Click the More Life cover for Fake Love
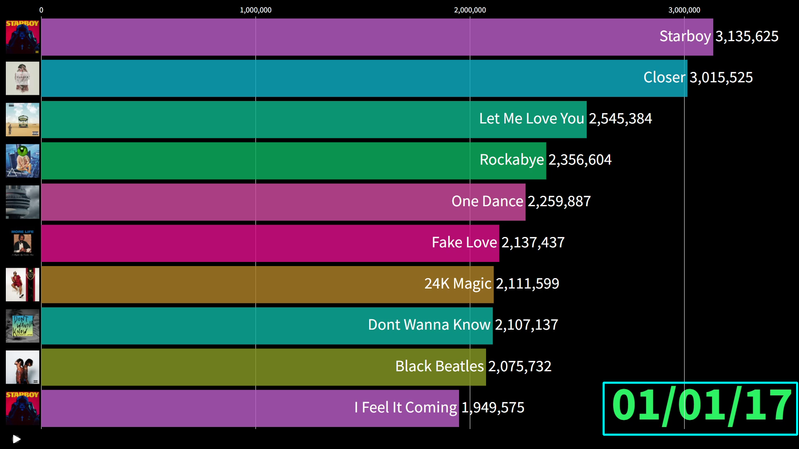This screenshot has height=449, width=799. pos(22,243)
